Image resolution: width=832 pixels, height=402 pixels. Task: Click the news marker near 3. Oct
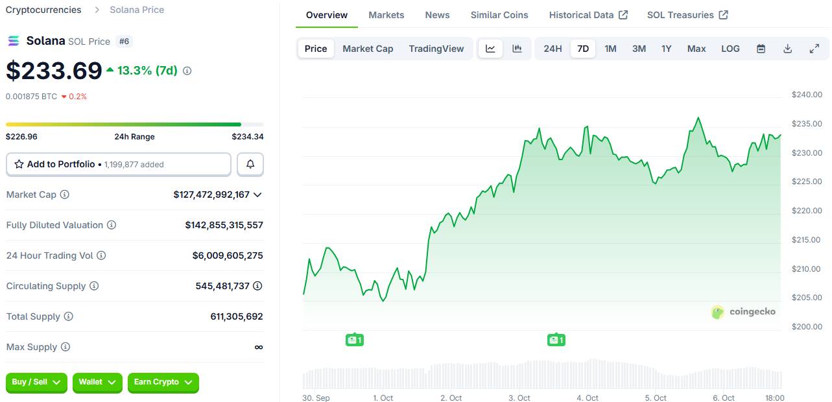tap(556, 340)
